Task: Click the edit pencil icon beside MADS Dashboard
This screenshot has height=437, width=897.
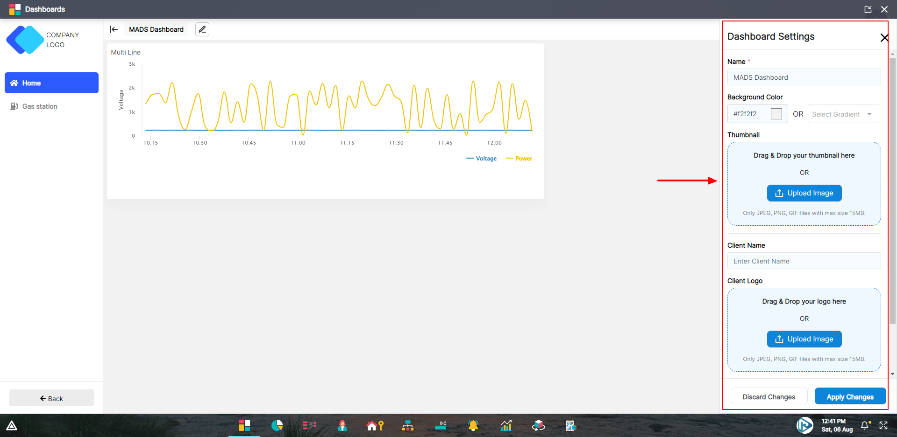Action: coord(202,29)
